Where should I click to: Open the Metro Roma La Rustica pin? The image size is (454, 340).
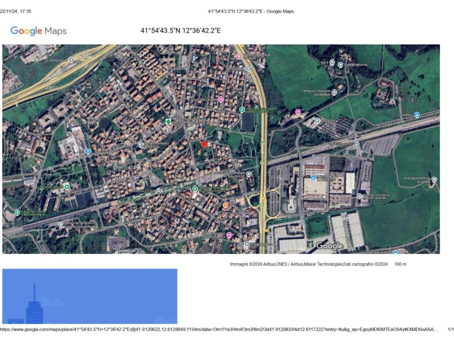(313, 178)
